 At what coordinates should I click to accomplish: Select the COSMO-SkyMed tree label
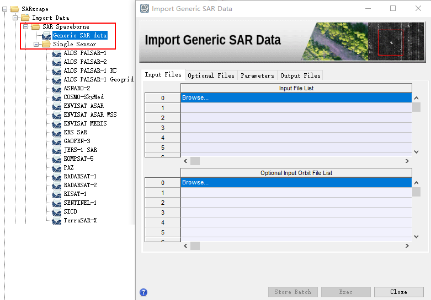pyautogui.click(x=83, y=97)
